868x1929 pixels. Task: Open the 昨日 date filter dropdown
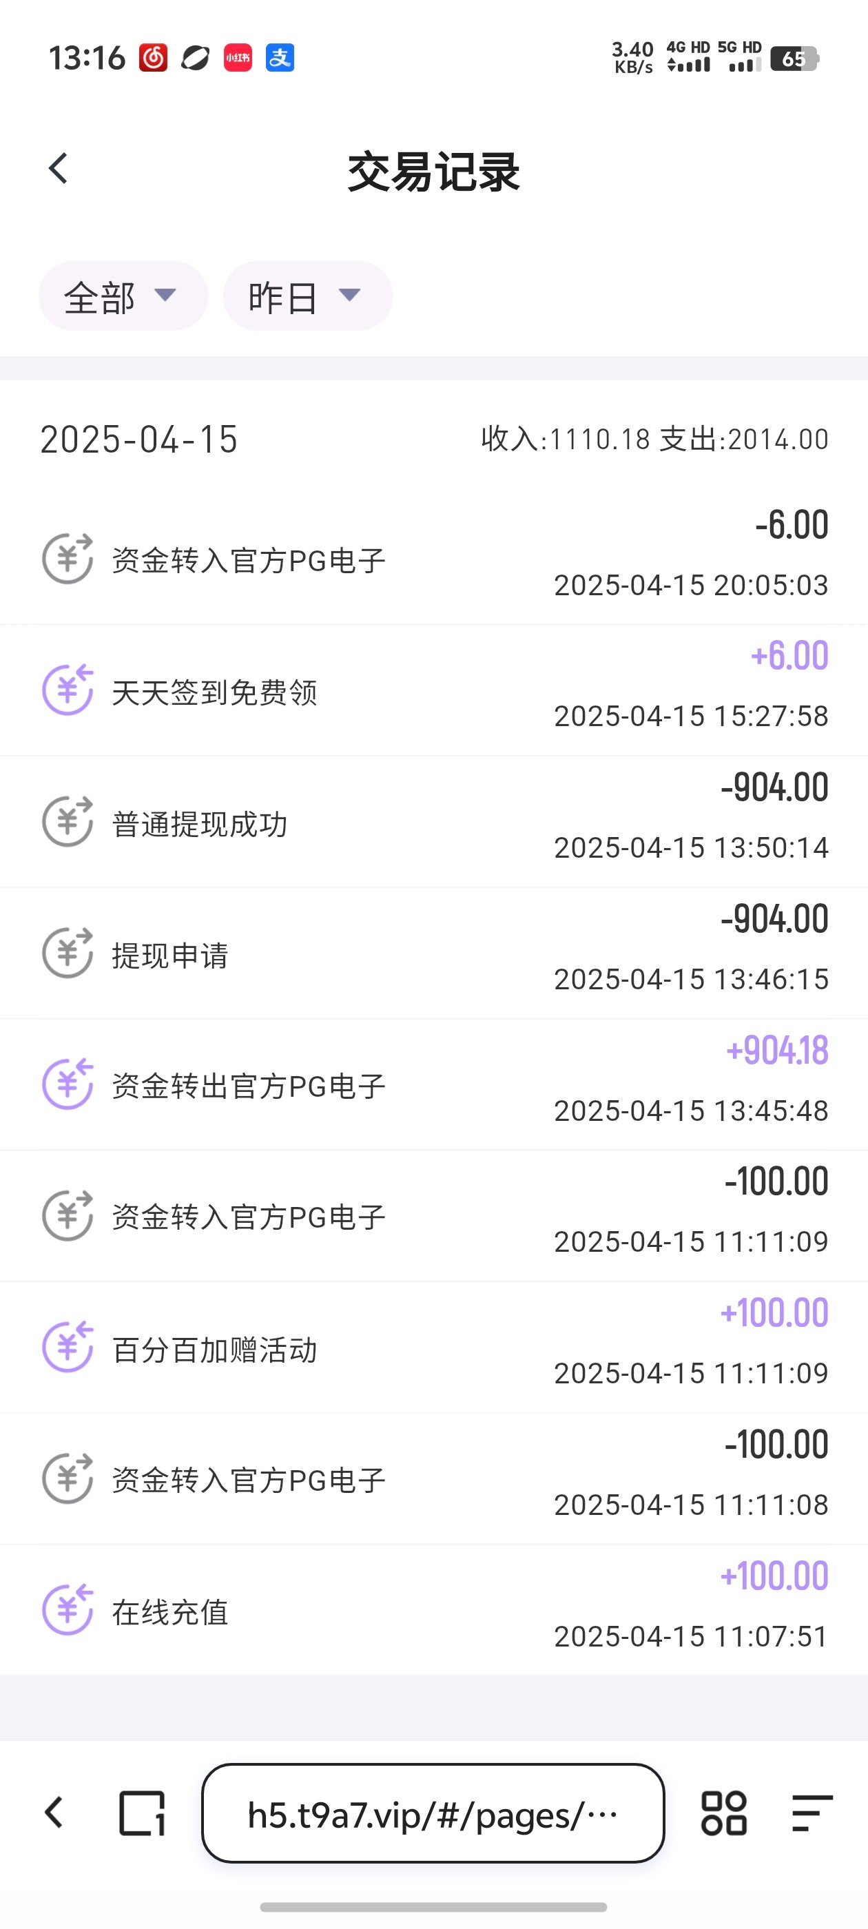click(307, 296)
